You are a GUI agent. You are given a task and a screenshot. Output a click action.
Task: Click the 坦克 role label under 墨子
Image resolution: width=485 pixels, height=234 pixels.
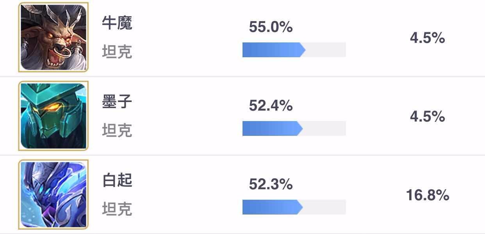pos(117,130)
